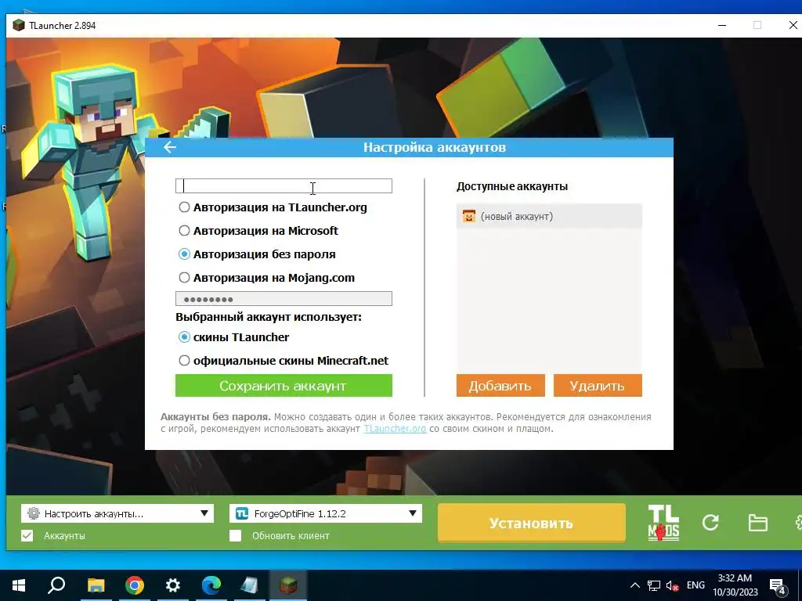Go back using the arrow in Настройка аккаунтов header
This screenshot has height=601, width=802.
(170, 147)
